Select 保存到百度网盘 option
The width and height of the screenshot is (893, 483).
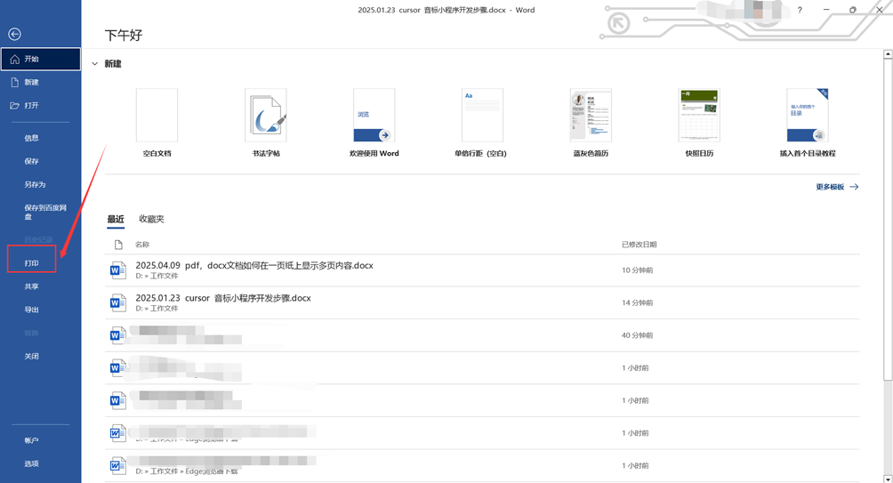point(45,212)
